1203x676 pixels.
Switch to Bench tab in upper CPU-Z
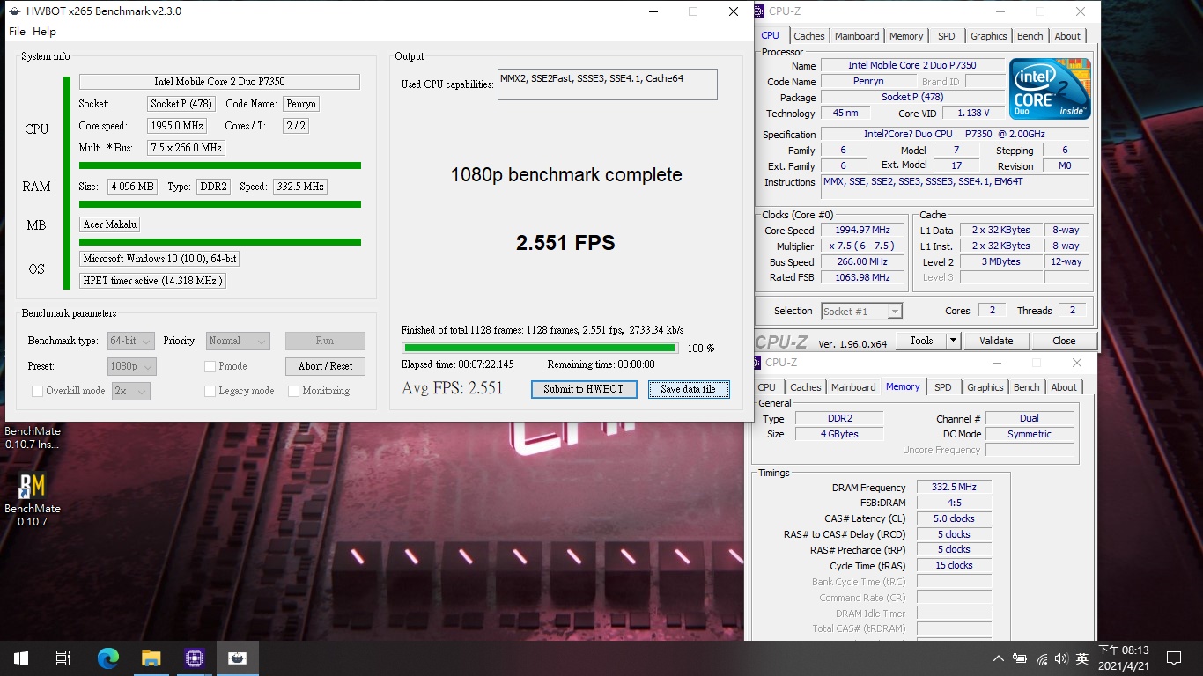(1030, 36)
